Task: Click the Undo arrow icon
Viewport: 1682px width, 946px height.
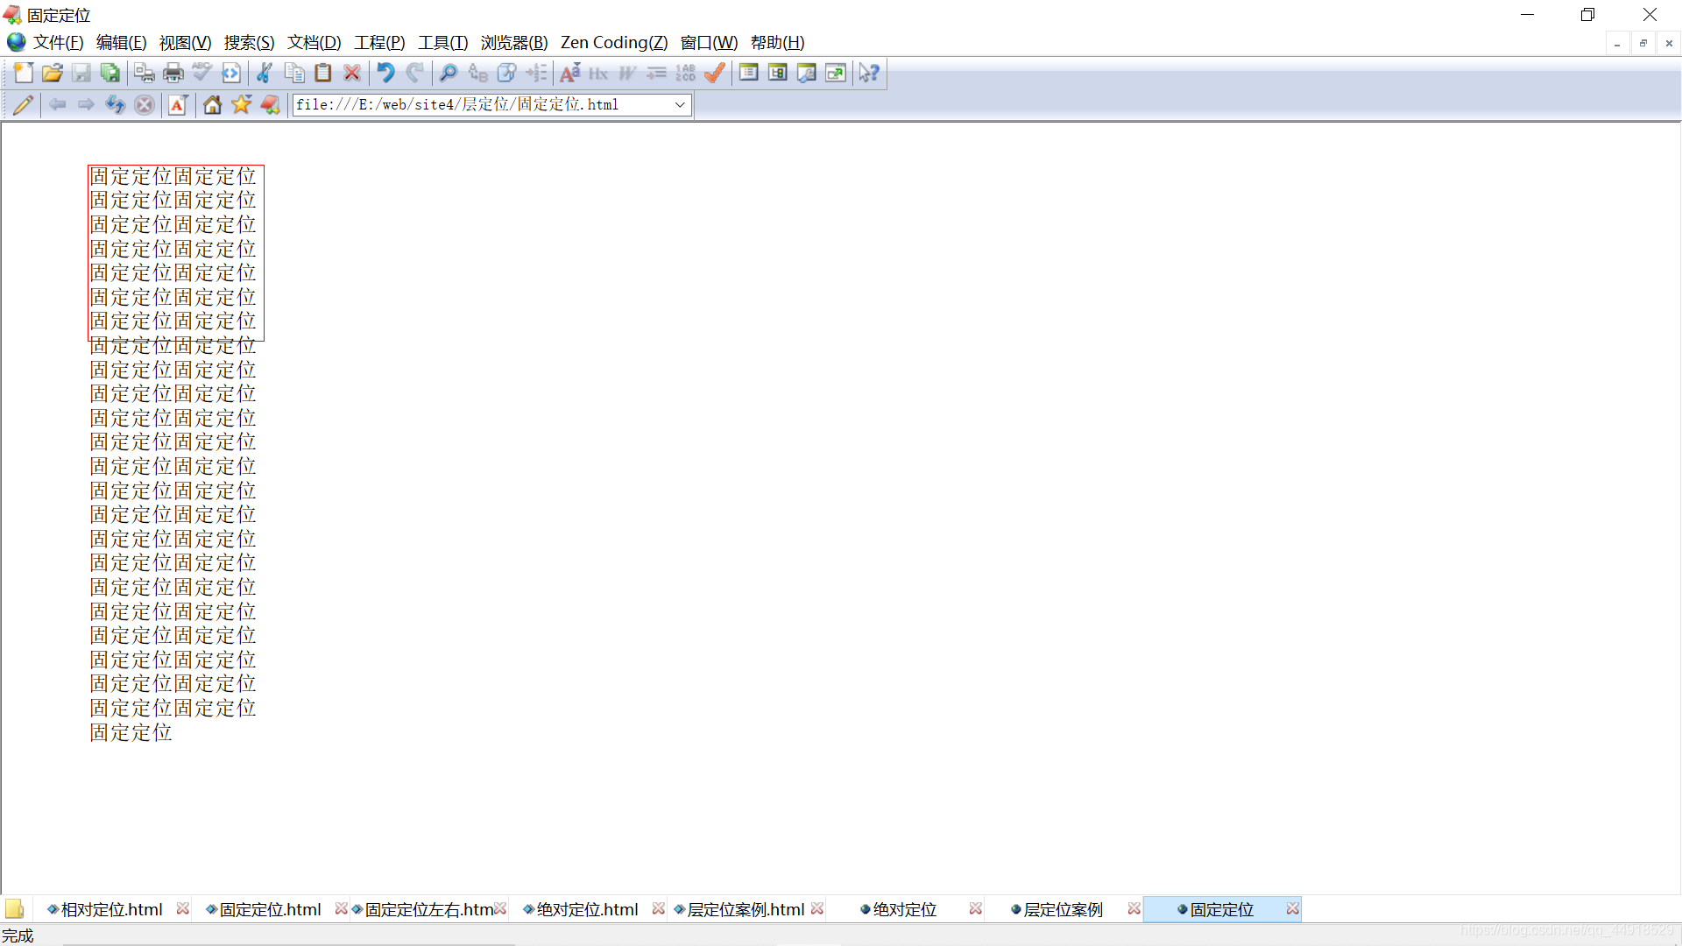Action: [x=385, y=74]
